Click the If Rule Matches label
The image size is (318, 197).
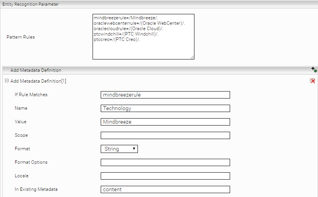(31, 95)
